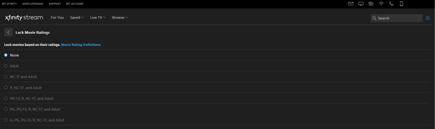Image resolution: width=435 pixels, height=129 pixels.
Task: Open settings with the gear icon
Action: click(x=428, y=18)
